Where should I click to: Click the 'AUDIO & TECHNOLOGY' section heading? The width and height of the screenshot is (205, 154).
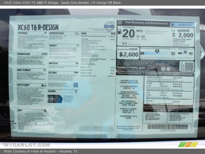24,70
